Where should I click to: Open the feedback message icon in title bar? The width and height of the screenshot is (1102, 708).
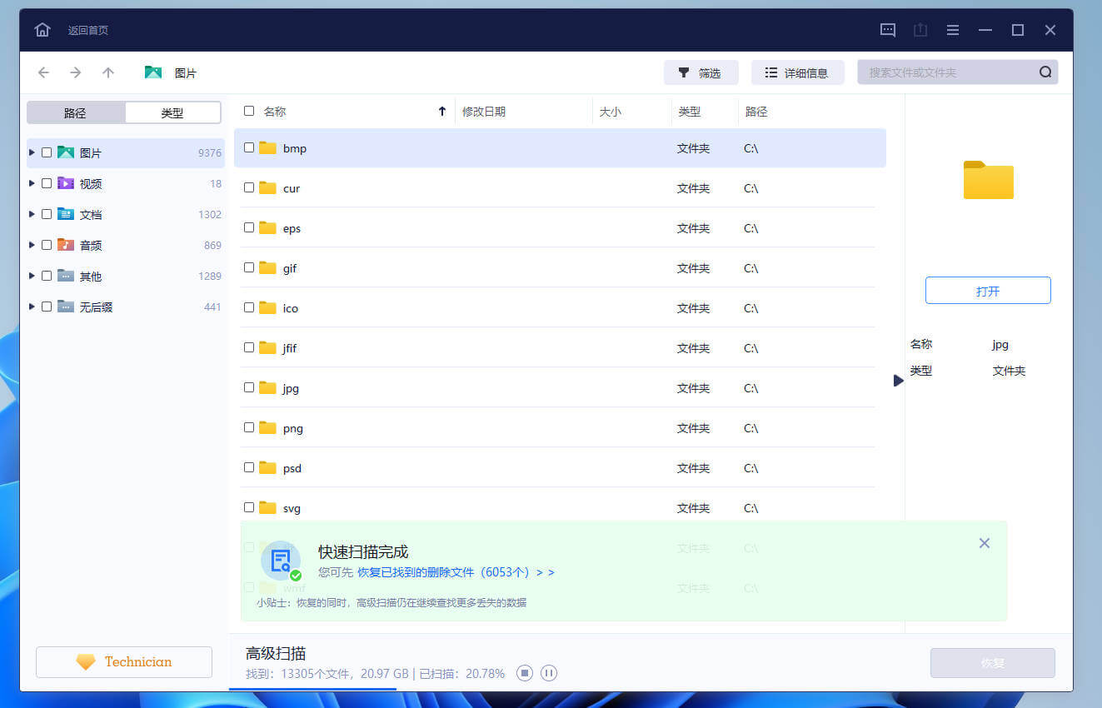pos(887,29)
